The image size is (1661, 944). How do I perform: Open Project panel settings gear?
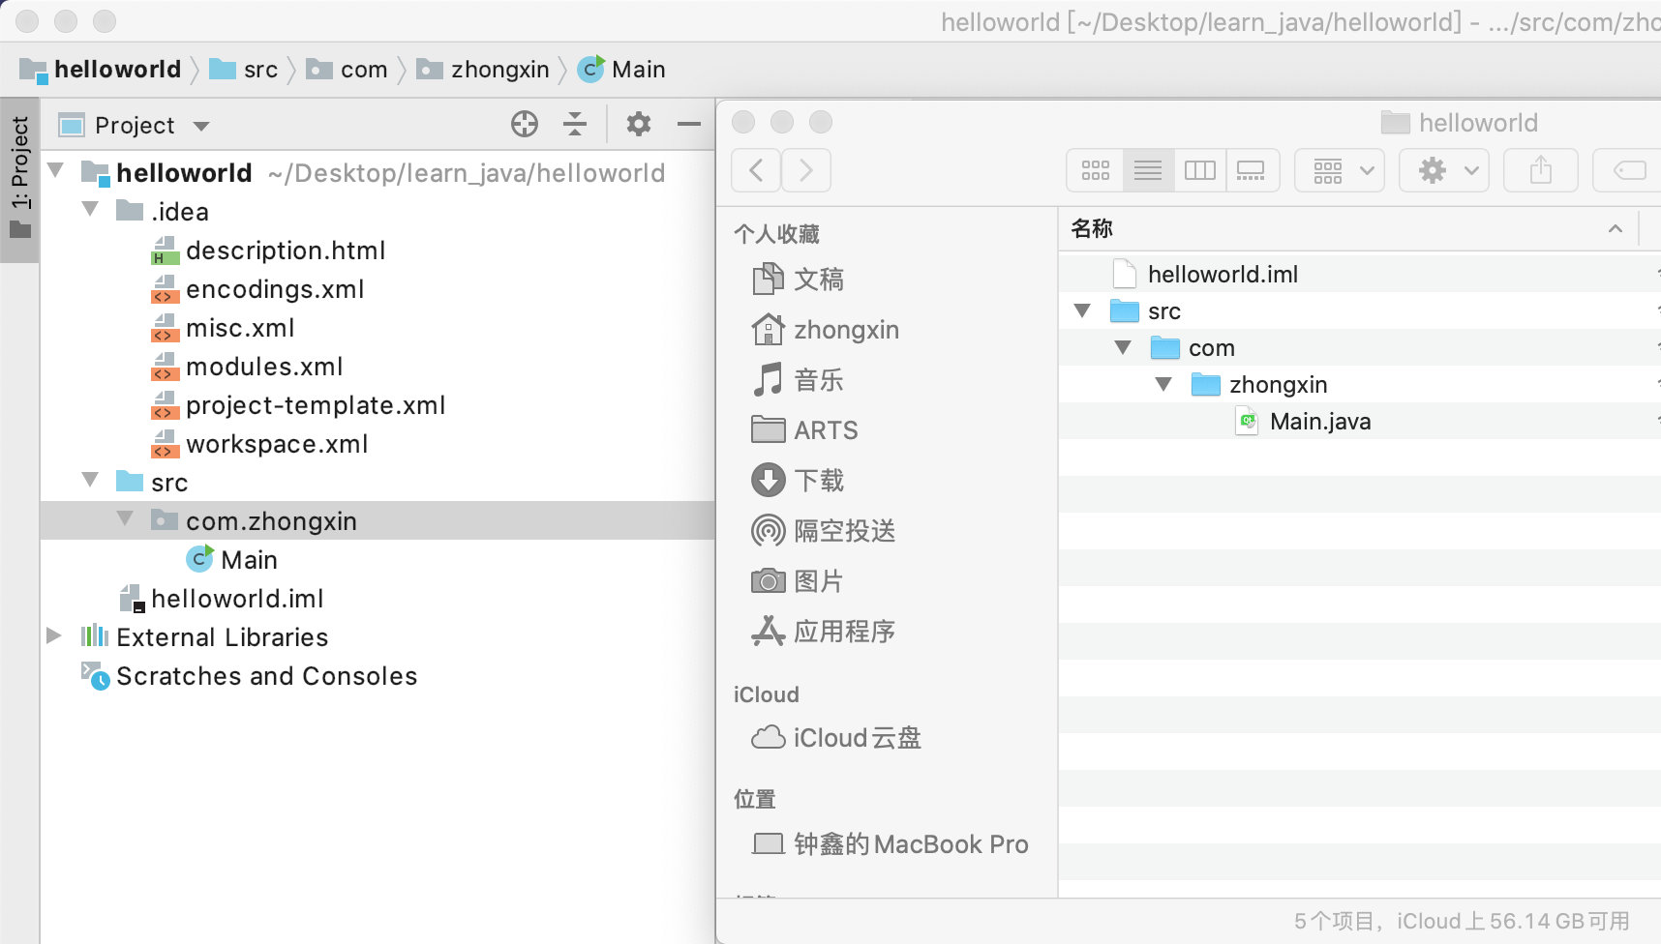tap(639, 124)
